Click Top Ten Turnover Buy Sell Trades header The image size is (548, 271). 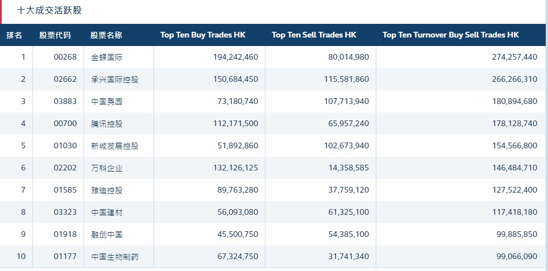pyautogui.click(x=450, y=35)
